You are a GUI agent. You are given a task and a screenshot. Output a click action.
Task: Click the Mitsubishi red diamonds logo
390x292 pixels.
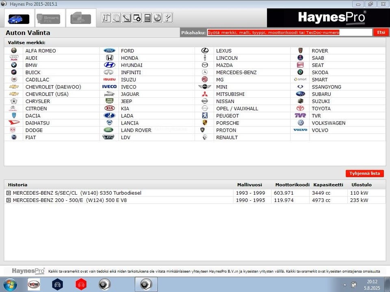(205, 94)
